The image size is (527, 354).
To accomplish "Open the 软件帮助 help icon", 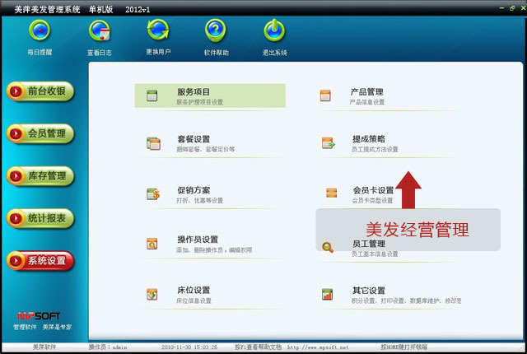I will click(216, 31).
